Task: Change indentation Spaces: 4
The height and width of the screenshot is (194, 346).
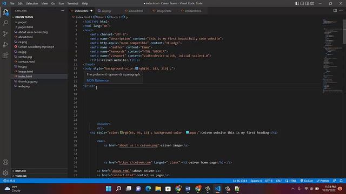Action: [256, 181]
